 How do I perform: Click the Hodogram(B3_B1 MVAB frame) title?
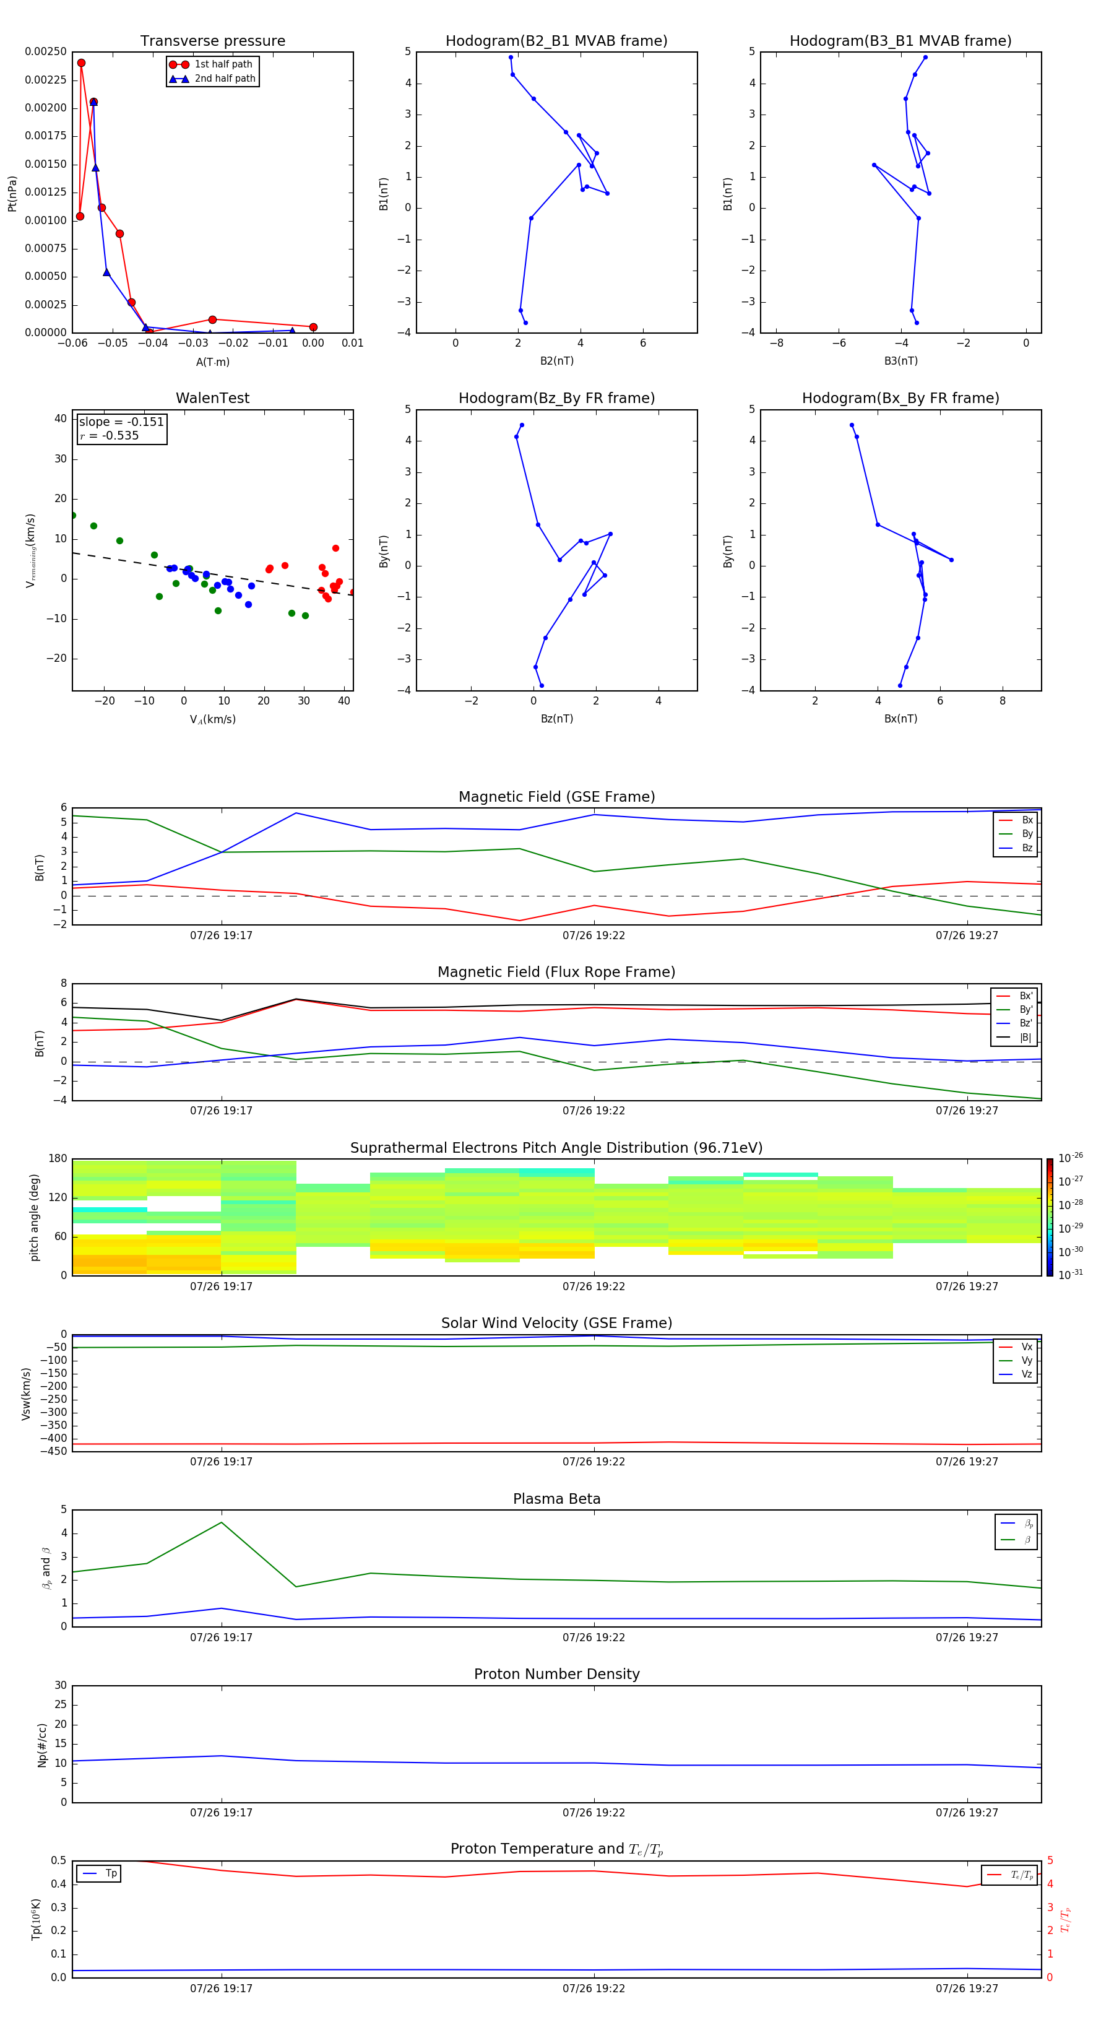coord(900,41)
